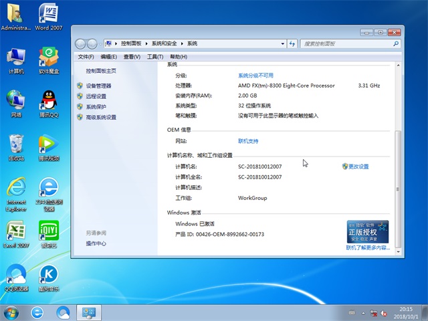Click the genuine Microsoft 正版授权 badge
The height and width of the screenshot is (321, 428).
[368, 232]
